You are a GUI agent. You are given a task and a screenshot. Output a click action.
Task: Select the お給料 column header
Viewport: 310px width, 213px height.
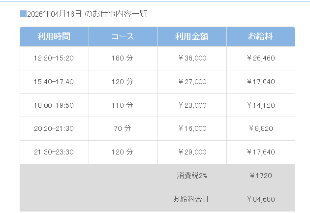261,37
